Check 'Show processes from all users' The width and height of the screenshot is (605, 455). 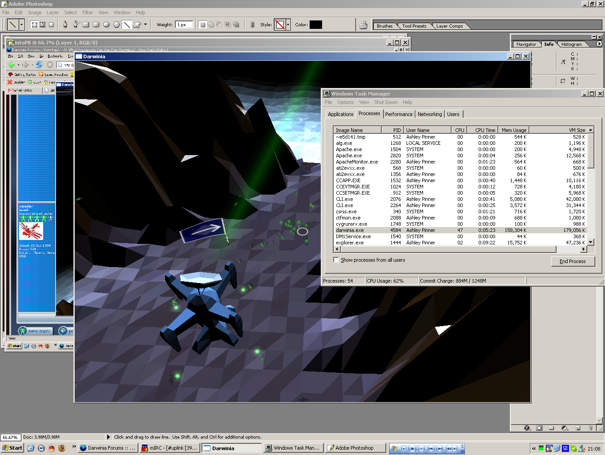pos(336,260)
